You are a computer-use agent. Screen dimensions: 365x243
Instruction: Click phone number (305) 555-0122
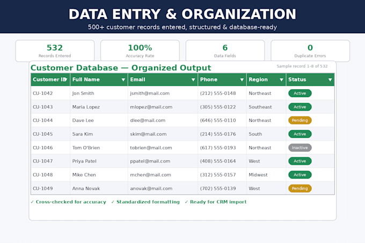click(x=218, y=107)
